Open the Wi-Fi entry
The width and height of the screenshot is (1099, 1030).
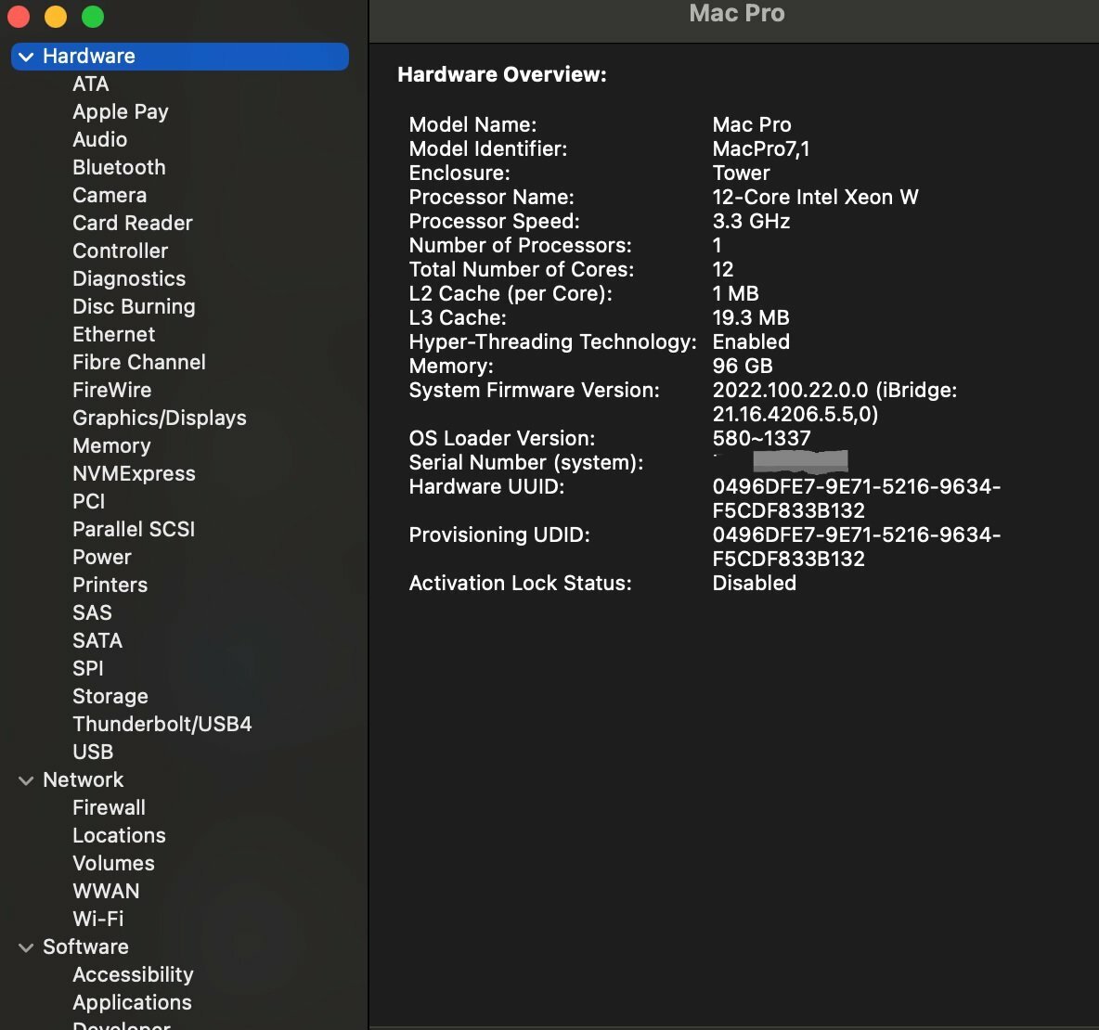point(97,919)
